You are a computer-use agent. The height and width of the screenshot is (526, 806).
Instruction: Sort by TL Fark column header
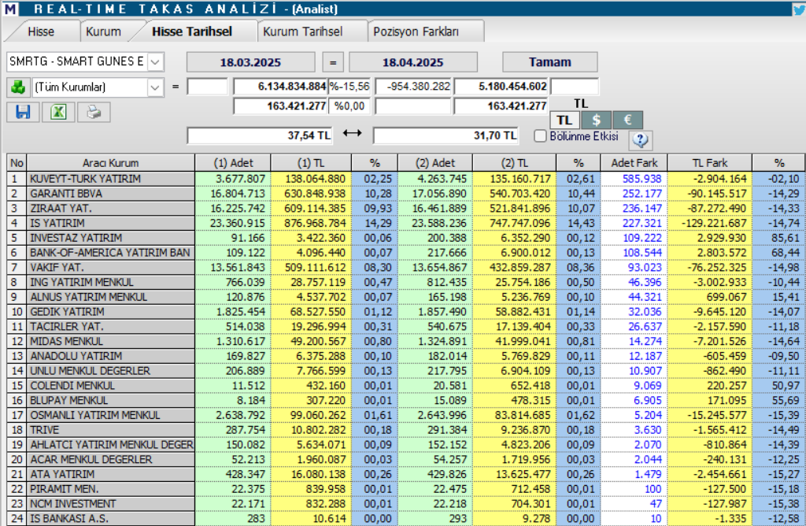pyautogui.click(x=710, y=163)
